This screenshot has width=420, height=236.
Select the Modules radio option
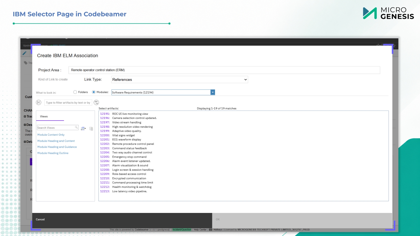(94, 92)
